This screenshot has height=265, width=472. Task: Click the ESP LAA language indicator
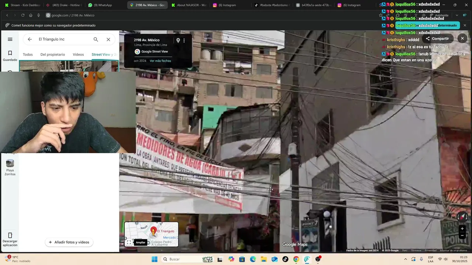[431, 259]
